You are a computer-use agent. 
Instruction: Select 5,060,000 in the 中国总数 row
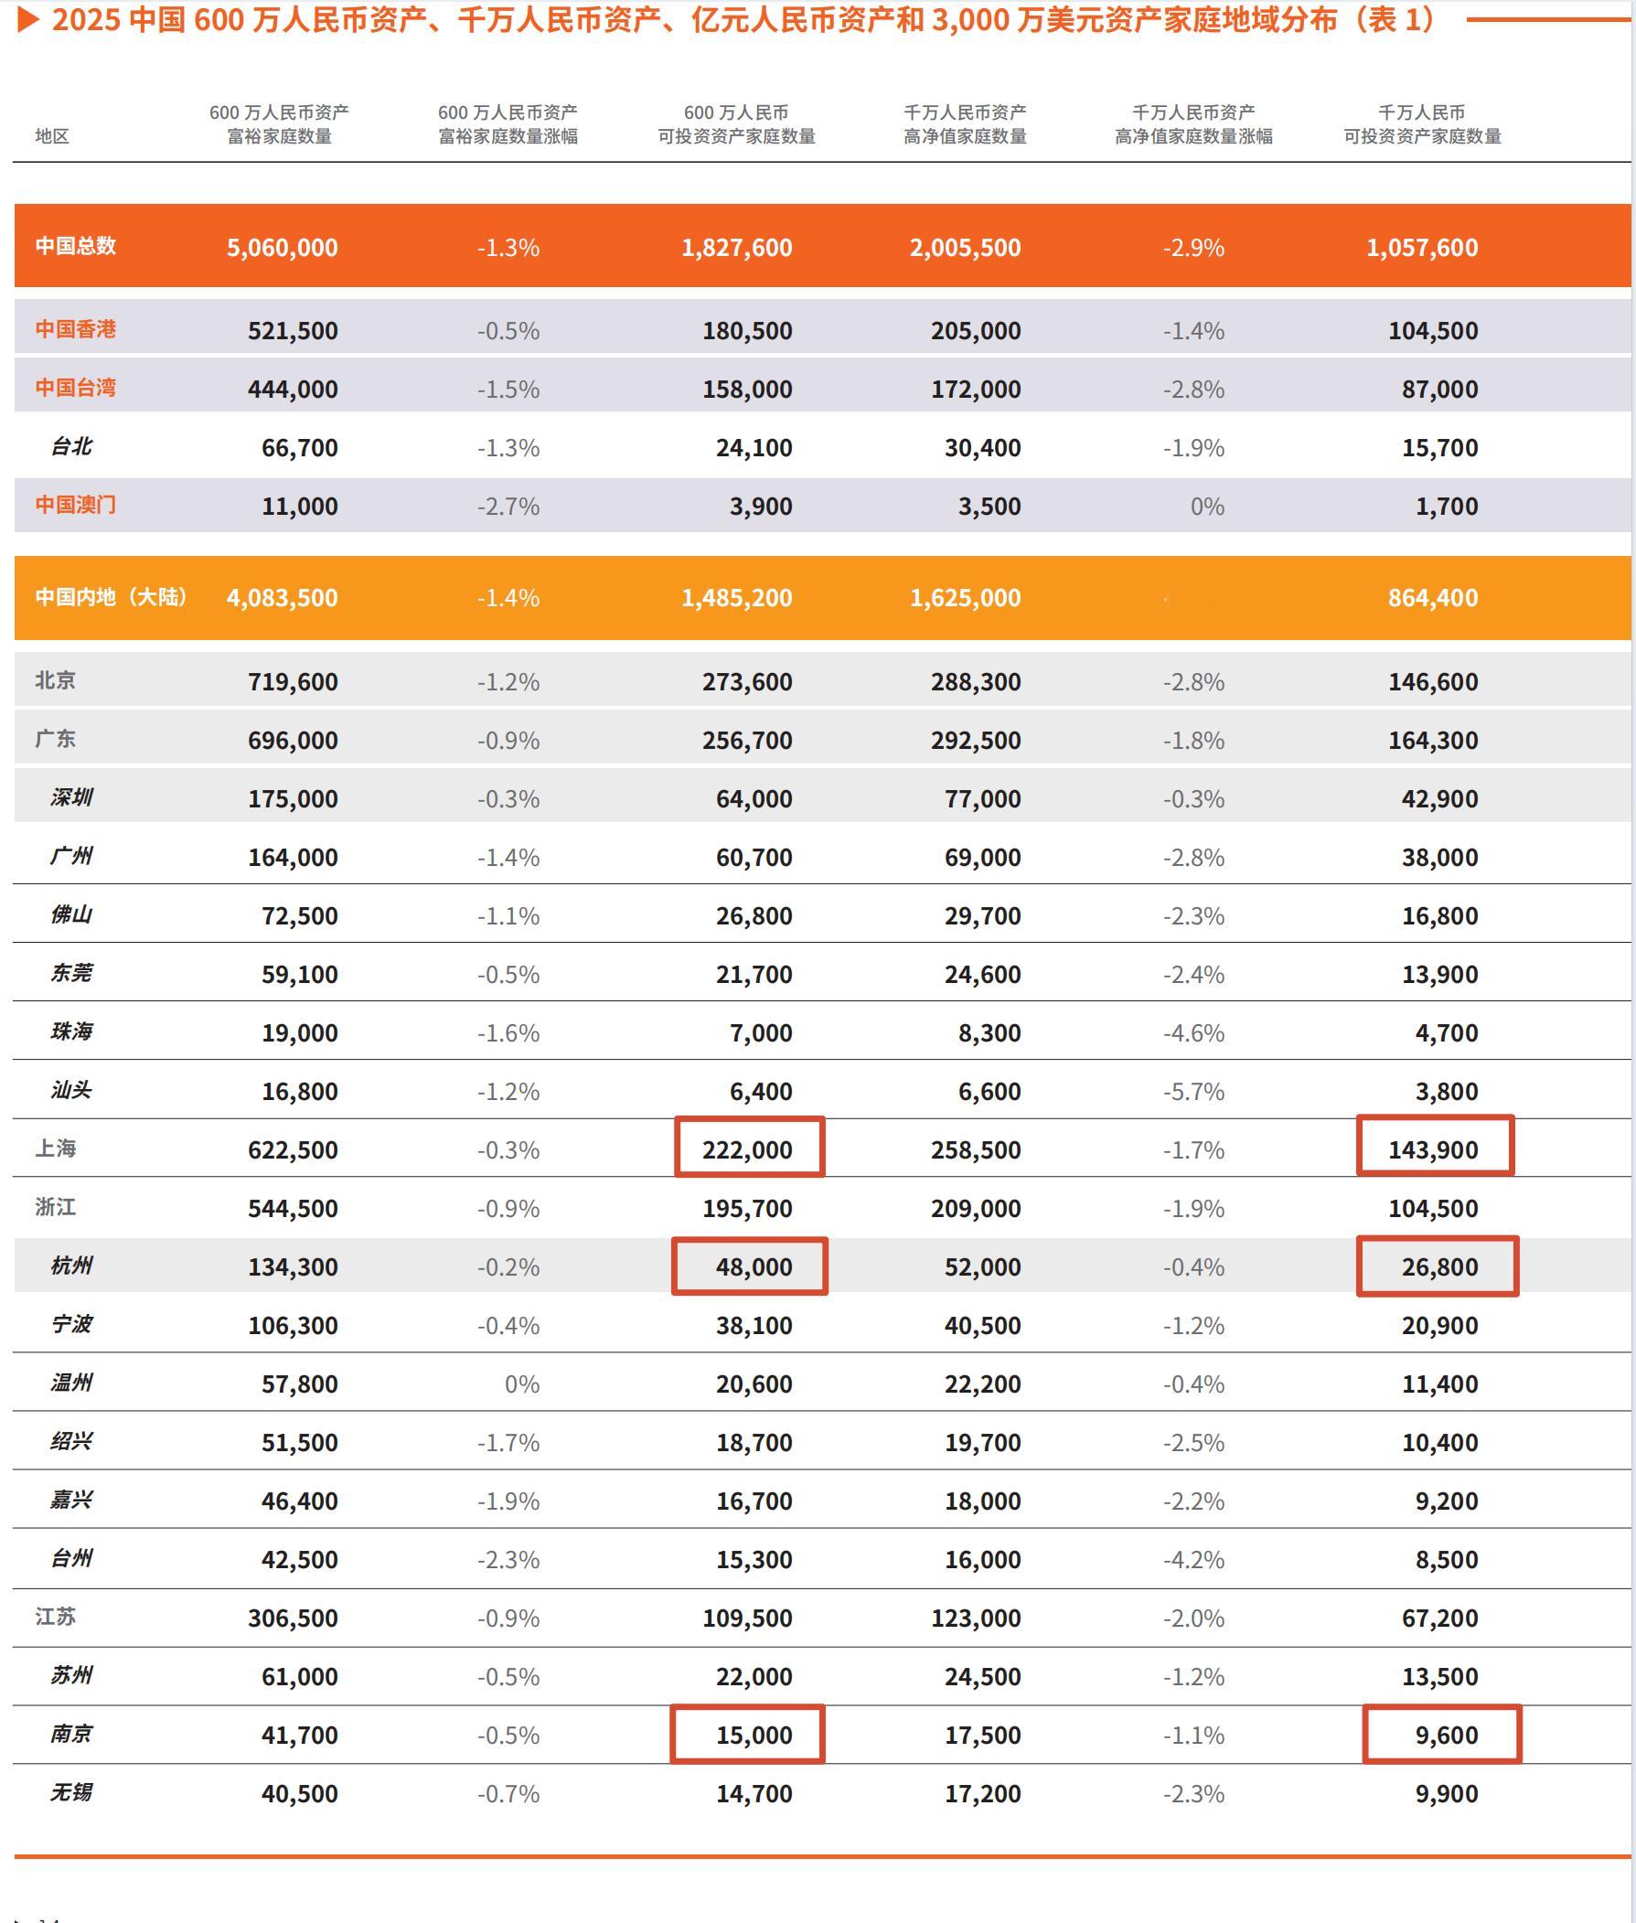coord(282,248)
